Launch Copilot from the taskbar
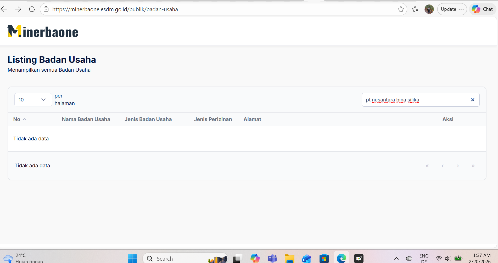498x263 pixels. (x=255, y=259)
